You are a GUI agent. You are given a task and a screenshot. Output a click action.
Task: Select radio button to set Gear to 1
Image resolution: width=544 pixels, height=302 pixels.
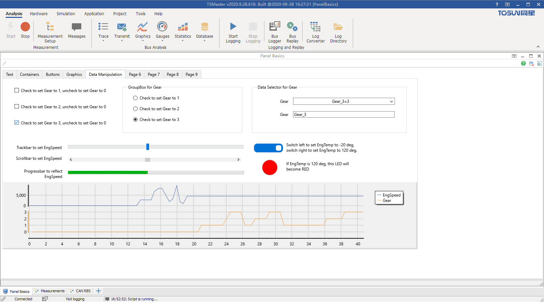(135, 98)
